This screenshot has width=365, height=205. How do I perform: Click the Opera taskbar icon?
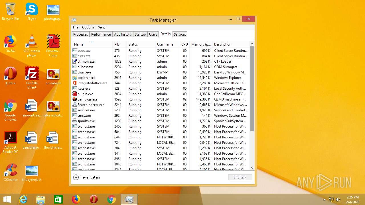point(94,199)
